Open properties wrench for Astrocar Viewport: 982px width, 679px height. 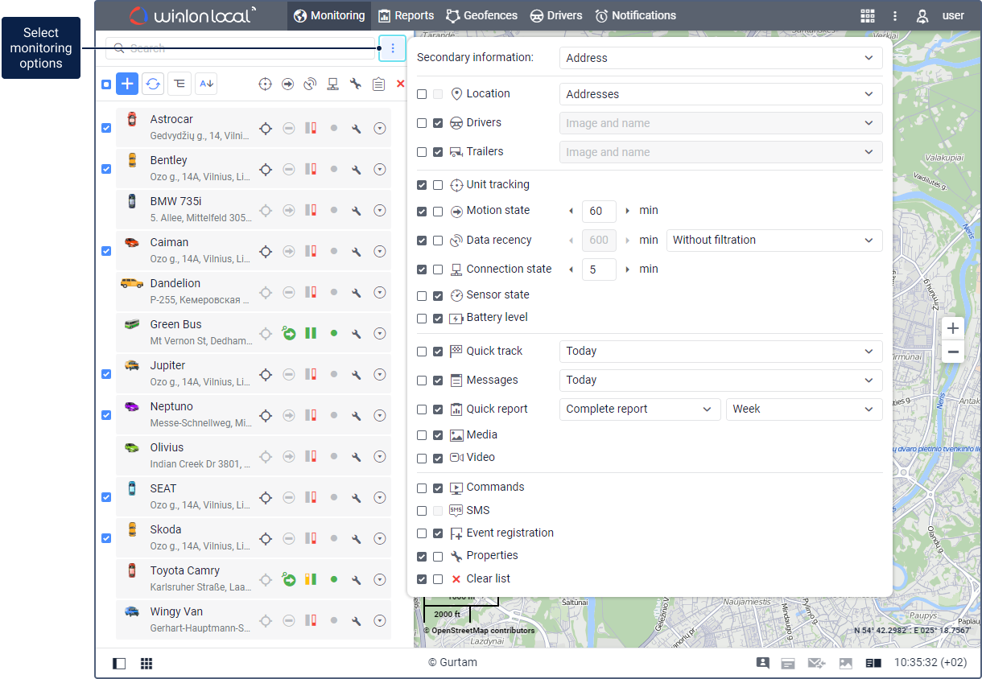coord(357,128)
